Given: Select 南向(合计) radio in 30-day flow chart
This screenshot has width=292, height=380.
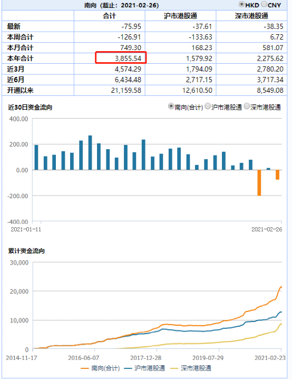Looking at the screenshot, I should click(x=171, y=106).
